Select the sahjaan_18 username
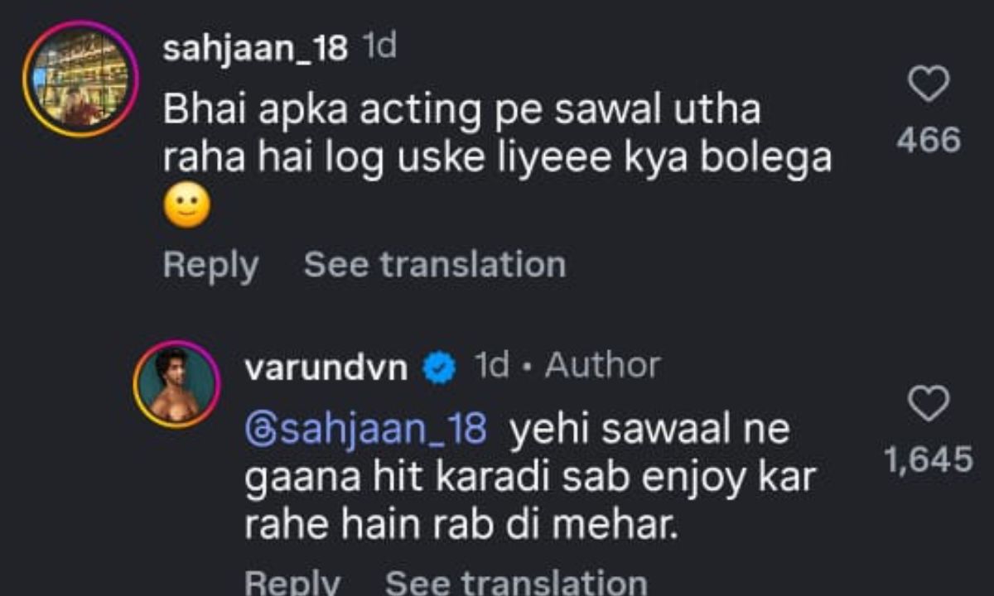This screenshot has height=596, width=994. pyautogui.click(x=255, y=49)
